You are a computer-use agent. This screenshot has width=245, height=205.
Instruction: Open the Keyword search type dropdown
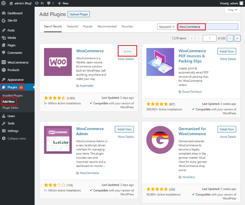[167, 27]
